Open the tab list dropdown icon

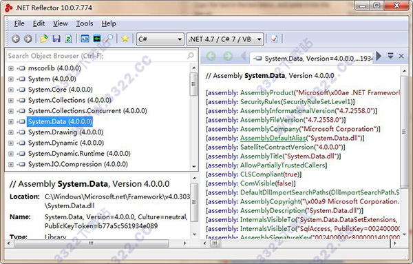pyautogui.click(x=390, y=56)
